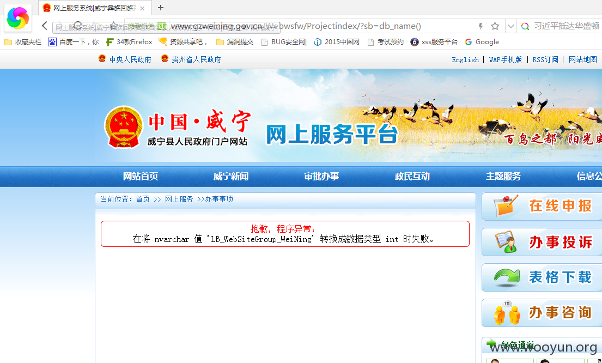Open the WAP手机版 link

point(505,59)
